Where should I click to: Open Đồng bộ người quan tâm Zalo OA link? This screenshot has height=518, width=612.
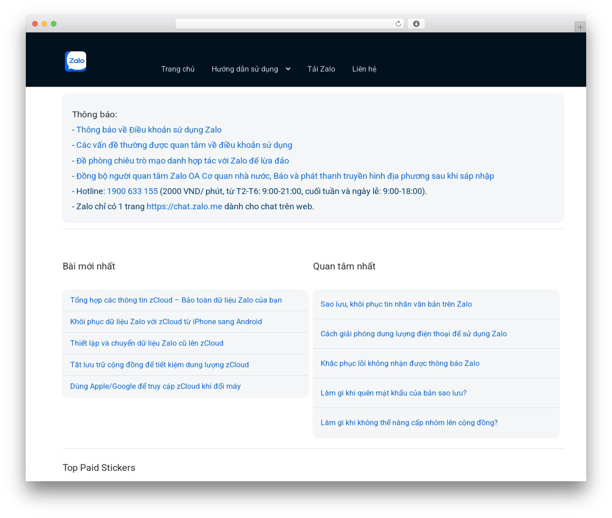(x=285, y=176)
